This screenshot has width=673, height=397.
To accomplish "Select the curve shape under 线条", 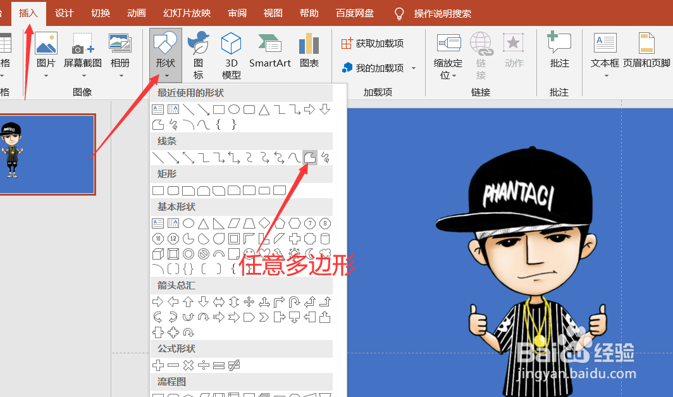I will tap(295, 158).
